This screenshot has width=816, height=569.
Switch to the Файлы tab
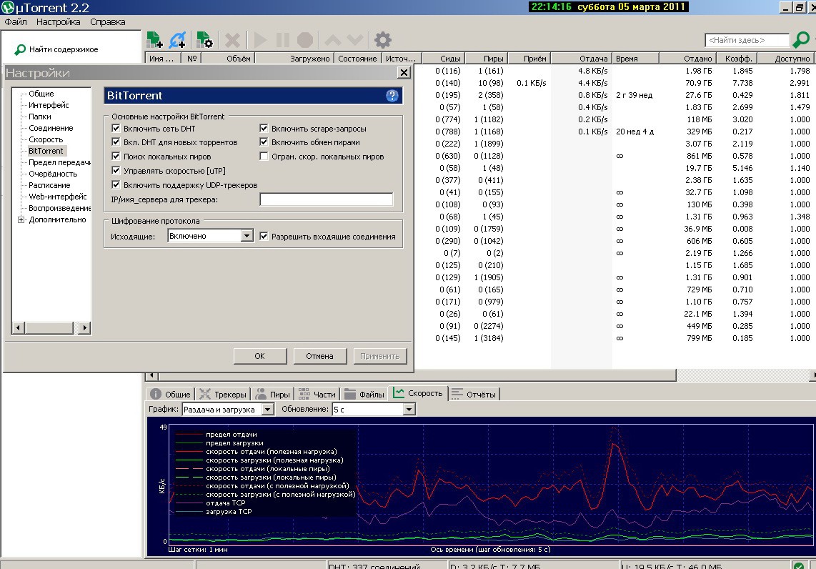click(x=365, y=394)
